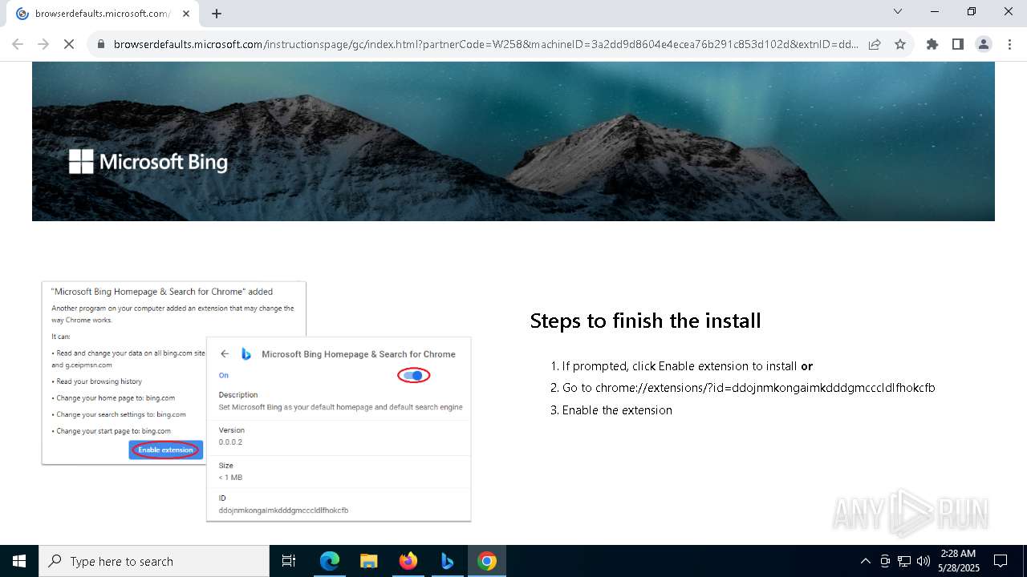Open the clock showing 2:28 AM
The width and height of the screenshot is (1027, 577).
[x=958, y=561]
